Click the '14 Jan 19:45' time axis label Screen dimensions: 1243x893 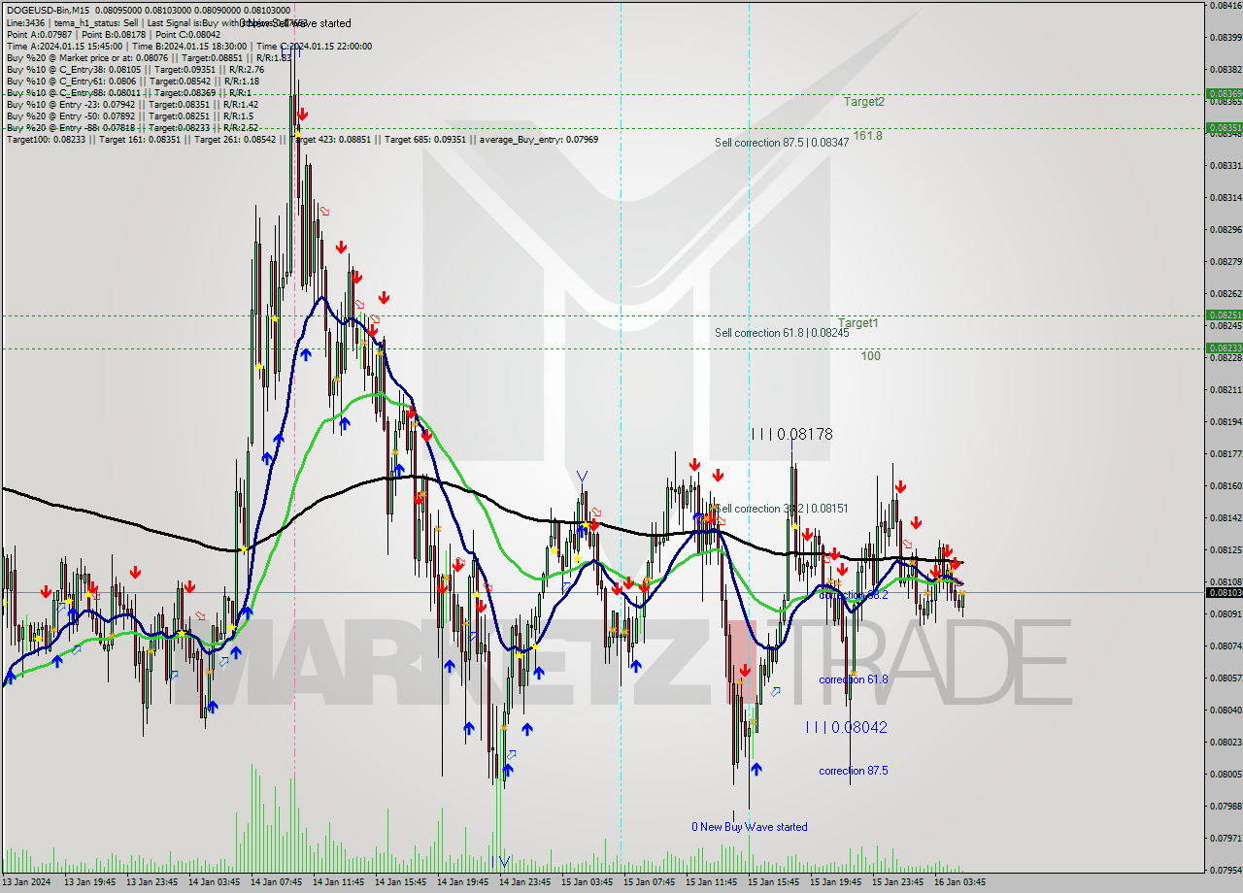[x=463, y=883]
